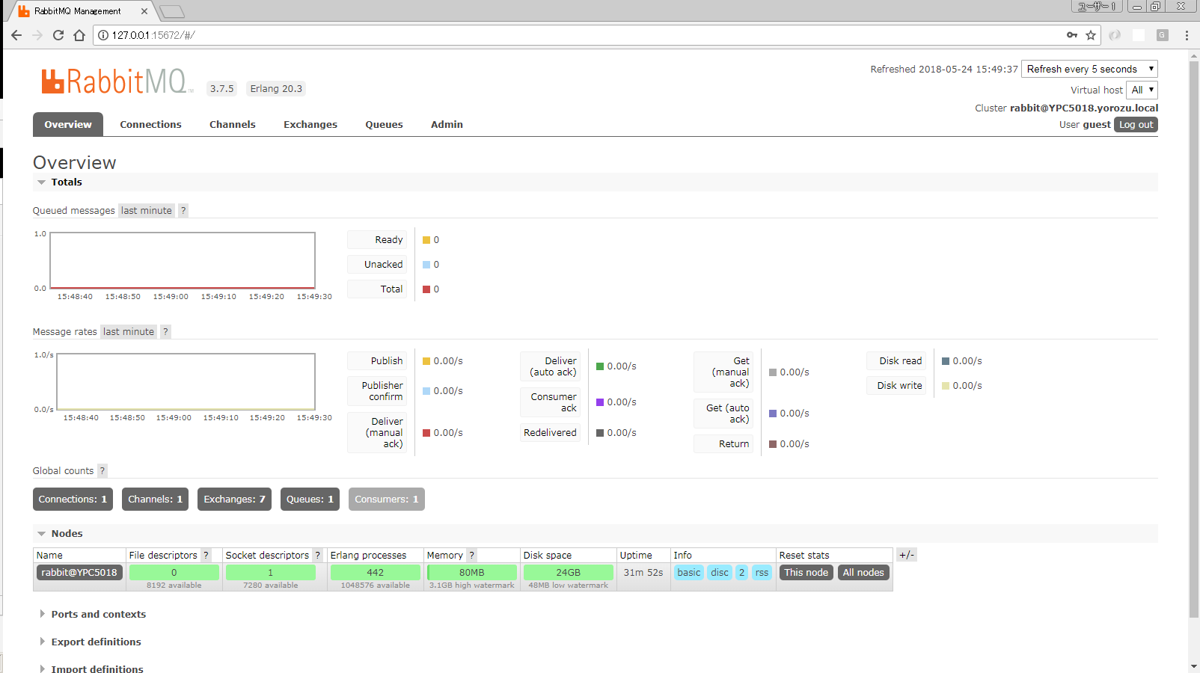
Task: Open the Virtual host dropdown
Action: tap(1142, 90)
